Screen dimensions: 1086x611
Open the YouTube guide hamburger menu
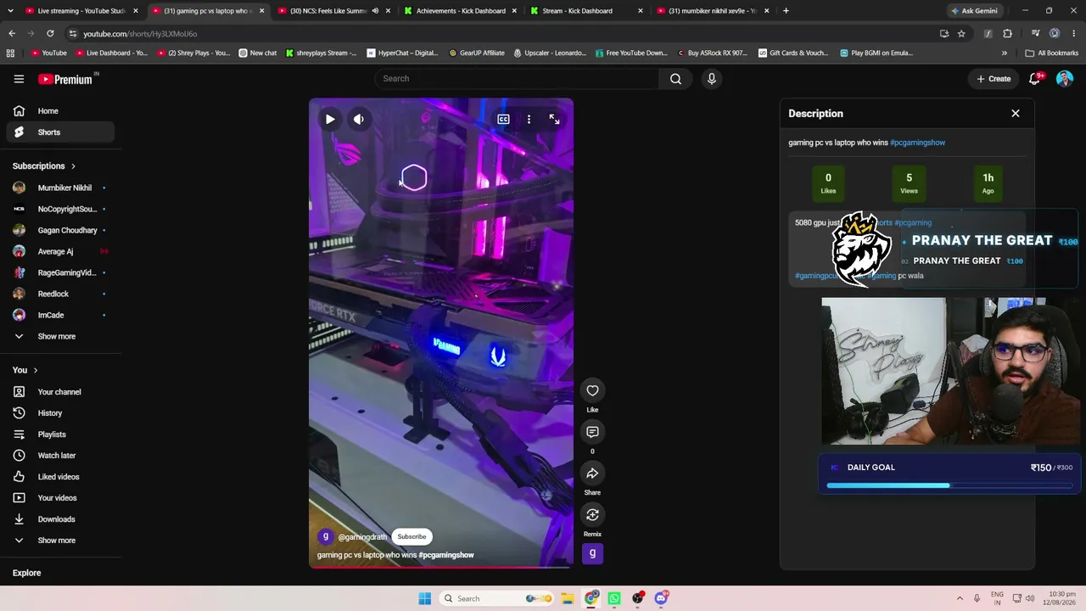(x=19, y=79)
